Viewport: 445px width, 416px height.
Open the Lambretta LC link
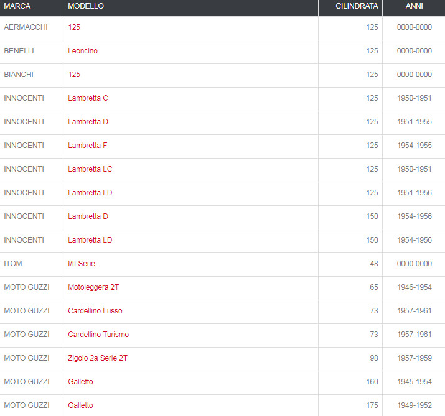tap(90, 169)
